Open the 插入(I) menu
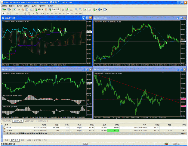The height and width of the screenshot is (146, 188). pyautogui.click(x=19, y=6)
